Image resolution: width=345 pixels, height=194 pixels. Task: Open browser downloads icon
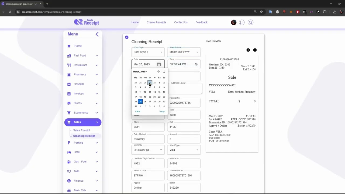pyautogui.click(x=335, y=12)
